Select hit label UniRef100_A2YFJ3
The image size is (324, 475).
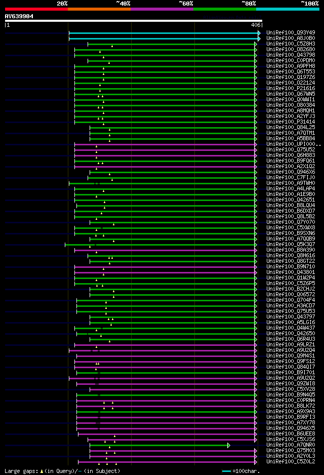point(291,116)
